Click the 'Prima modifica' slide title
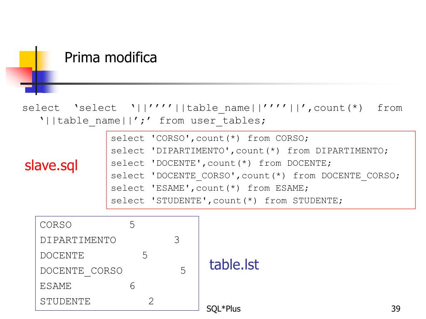426x319 pixels. 111,57
